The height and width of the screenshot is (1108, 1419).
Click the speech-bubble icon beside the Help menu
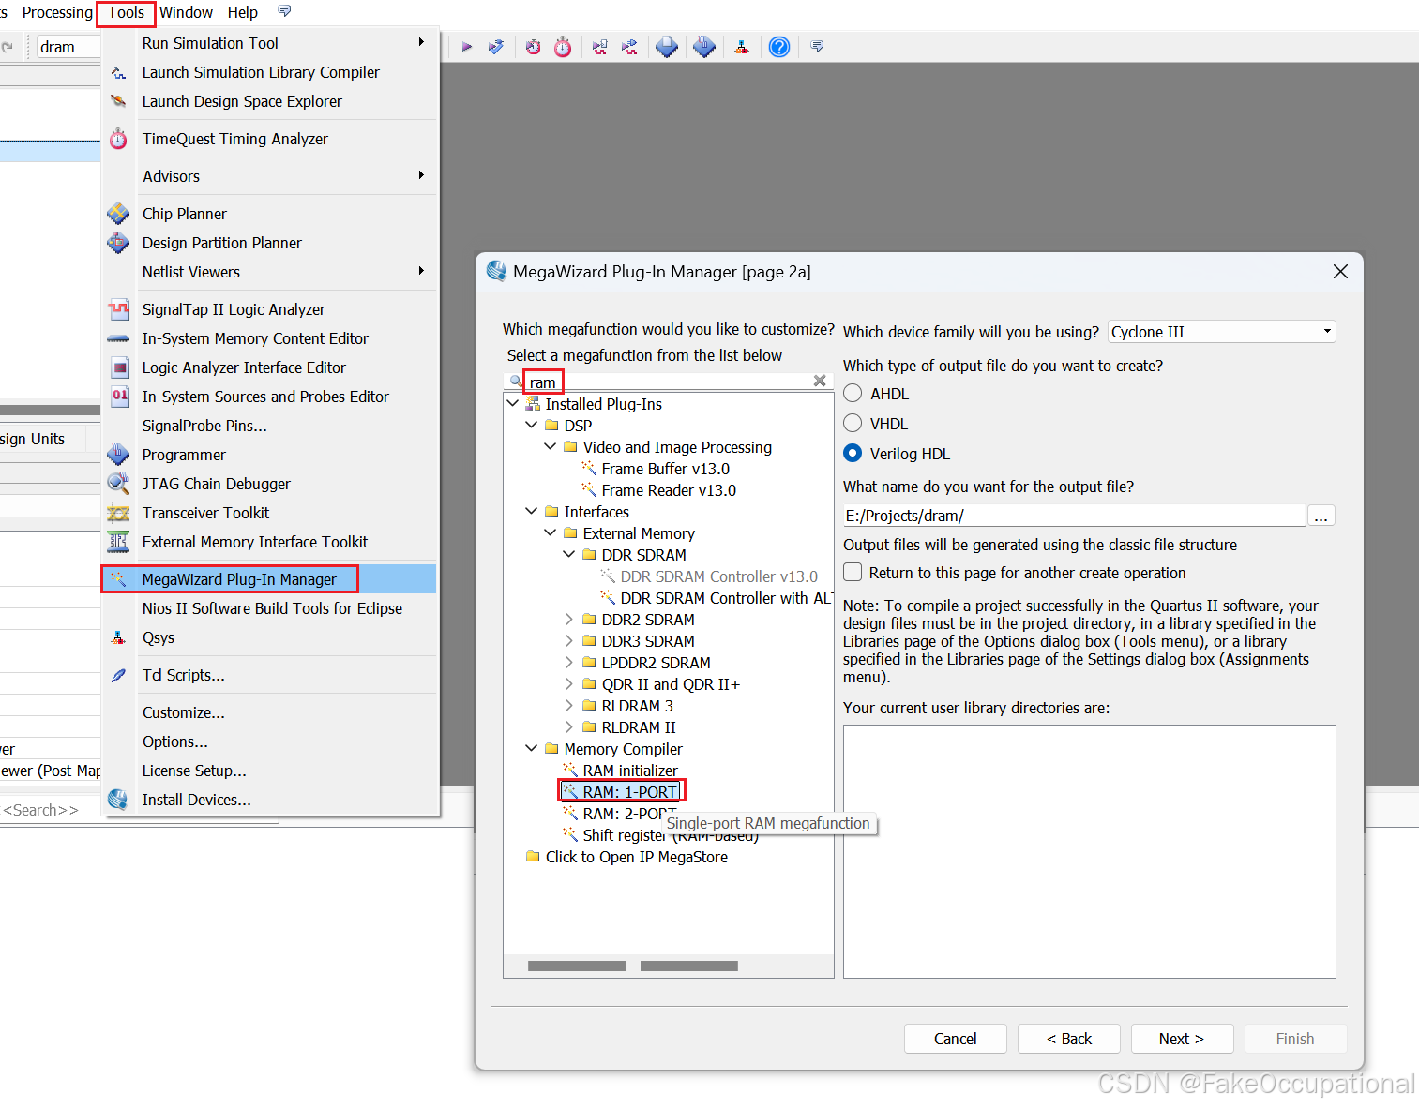click(x=285, y=11)
